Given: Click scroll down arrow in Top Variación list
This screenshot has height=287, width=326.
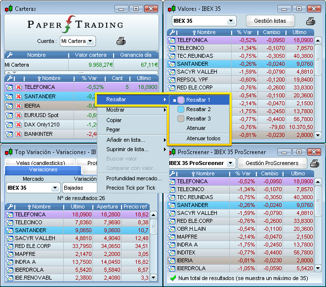Looking at the screenshot, I should [154, 278].
